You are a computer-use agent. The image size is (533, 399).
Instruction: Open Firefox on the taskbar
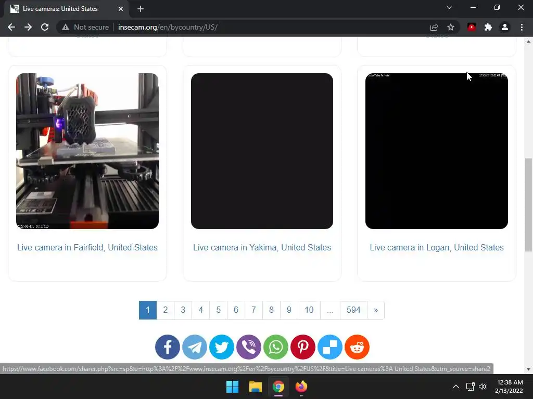pos(301,387)
